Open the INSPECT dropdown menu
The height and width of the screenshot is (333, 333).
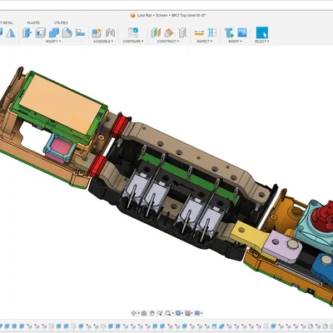coord(205,42)
